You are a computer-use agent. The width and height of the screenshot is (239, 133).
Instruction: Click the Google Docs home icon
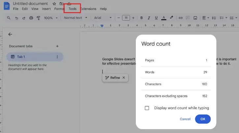[x=7, y=6]
